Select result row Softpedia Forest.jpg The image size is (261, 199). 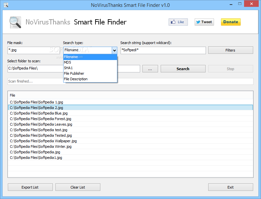pyautogui.click(x=130, y=119)
